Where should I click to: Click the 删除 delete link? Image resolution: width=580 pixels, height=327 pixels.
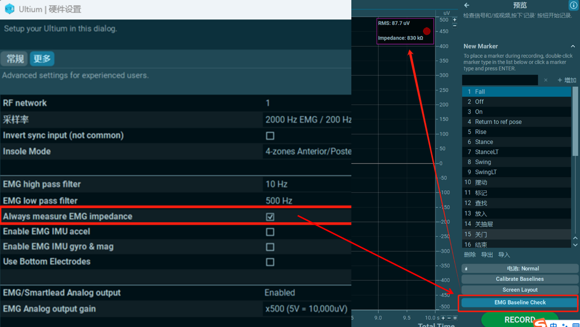[470, 255]
